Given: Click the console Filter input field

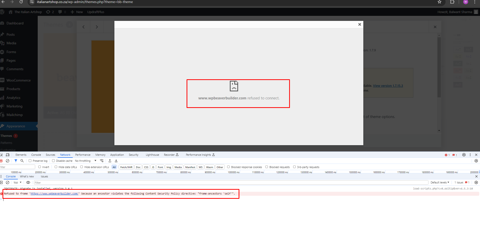Looking at the screenshot, I should coord(231,182).
